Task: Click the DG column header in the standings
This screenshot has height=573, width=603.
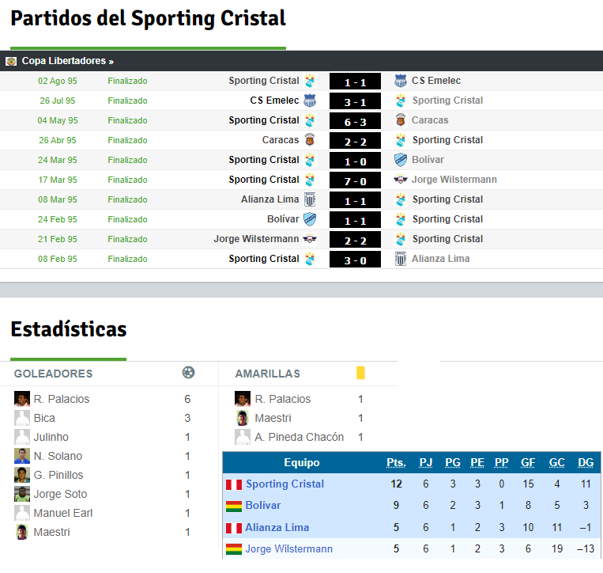Action: click(x=586, y=462)
